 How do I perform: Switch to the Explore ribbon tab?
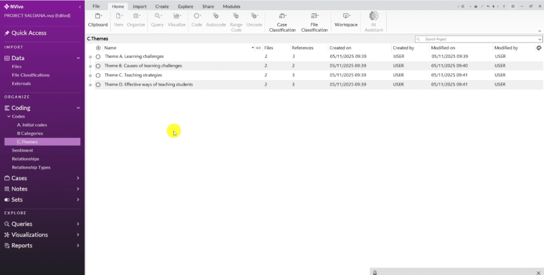click(x=185, y=6)
